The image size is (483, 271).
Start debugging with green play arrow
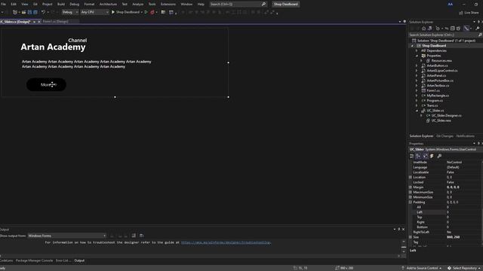tap(113, 12)
